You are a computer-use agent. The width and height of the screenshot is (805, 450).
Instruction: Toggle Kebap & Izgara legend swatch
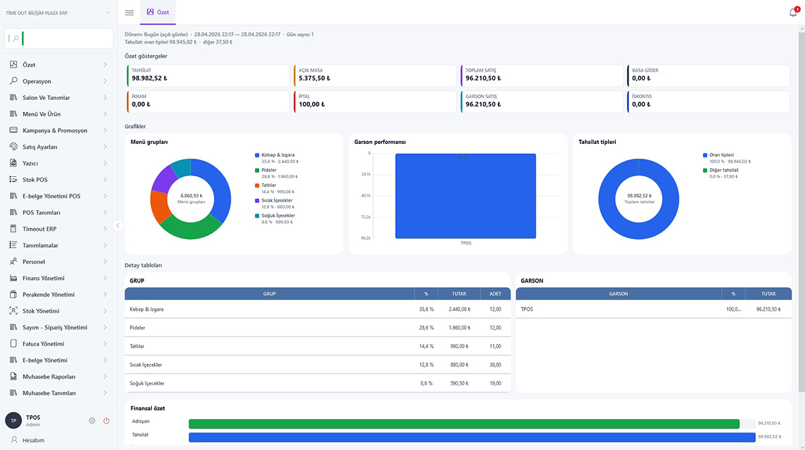pyautogui.click(x=257, y=155)
